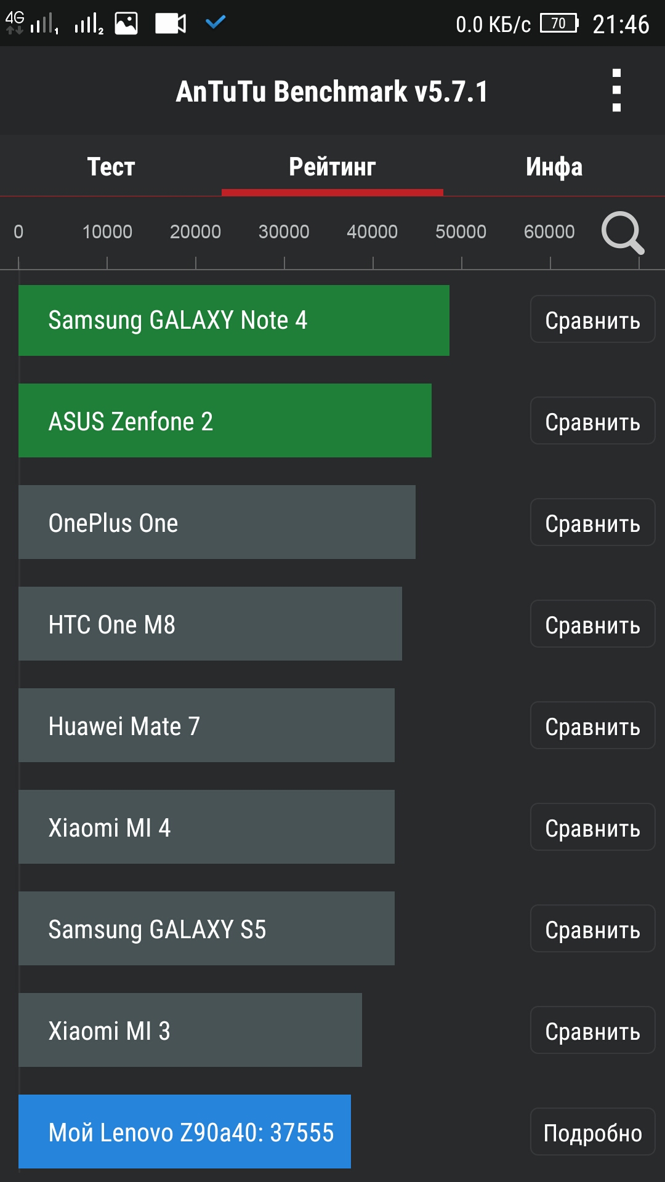Select the Рейтинг tab

click(x=332, y=166)
